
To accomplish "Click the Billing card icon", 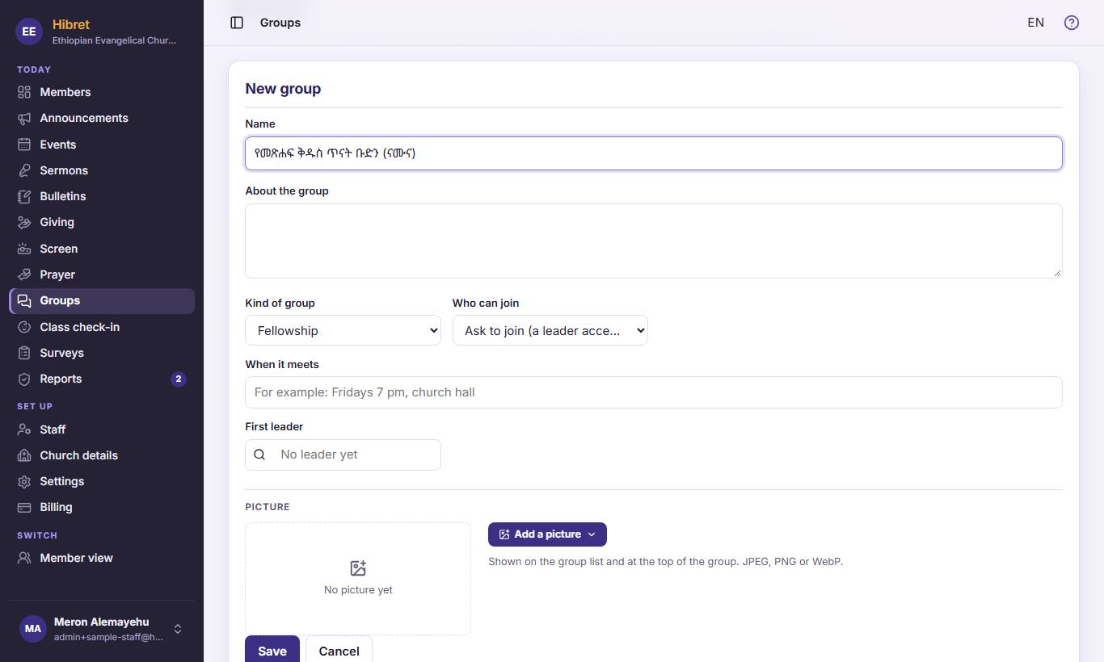I will coord(24,507).
